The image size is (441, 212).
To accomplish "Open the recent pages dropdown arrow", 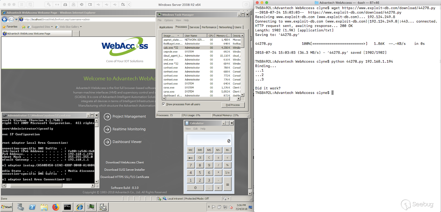I will click(x=16, y=19).
